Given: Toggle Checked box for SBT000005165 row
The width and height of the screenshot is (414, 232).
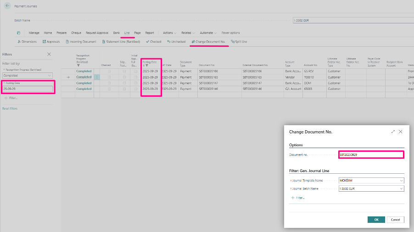Looking at the screenshot, I should (109, 77).
